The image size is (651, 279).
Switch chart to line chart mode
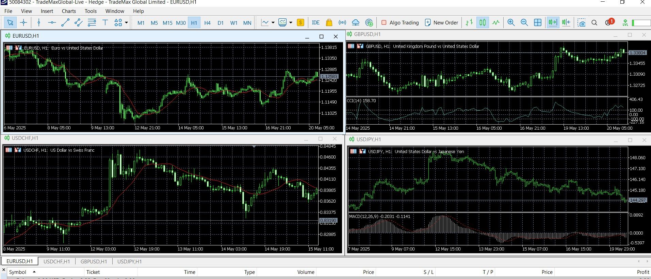point(496,23)
